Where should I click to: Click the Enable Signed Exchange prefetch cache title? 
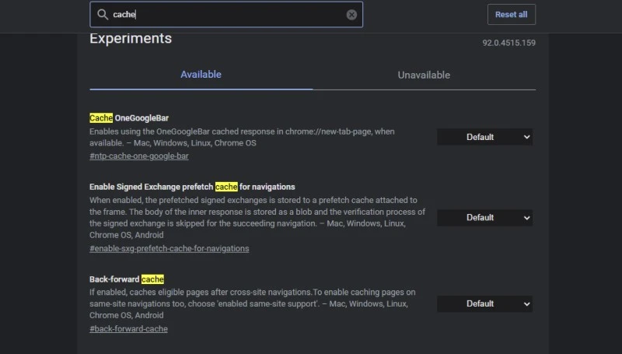192,187
